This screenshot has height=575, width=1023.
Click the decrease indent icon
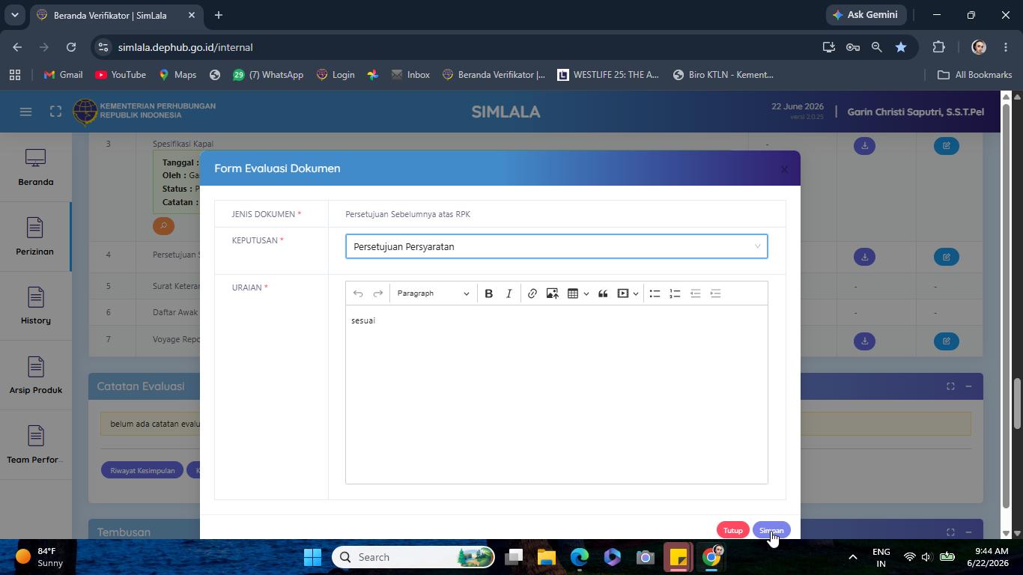click(695, 293)
